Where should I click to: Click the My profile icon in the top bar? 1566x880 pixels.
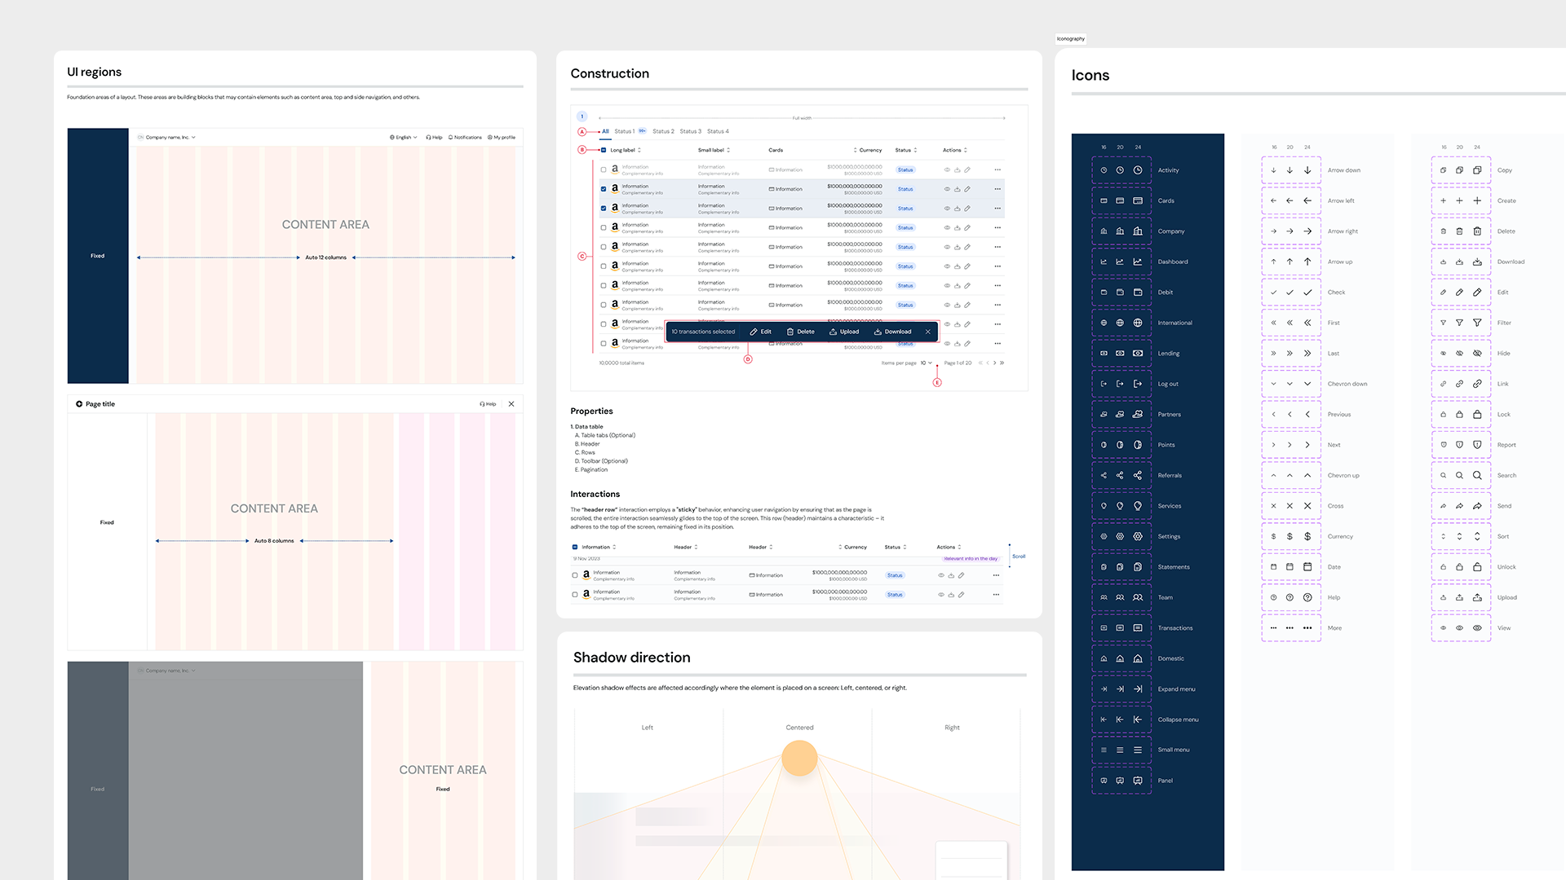point(489,137)
